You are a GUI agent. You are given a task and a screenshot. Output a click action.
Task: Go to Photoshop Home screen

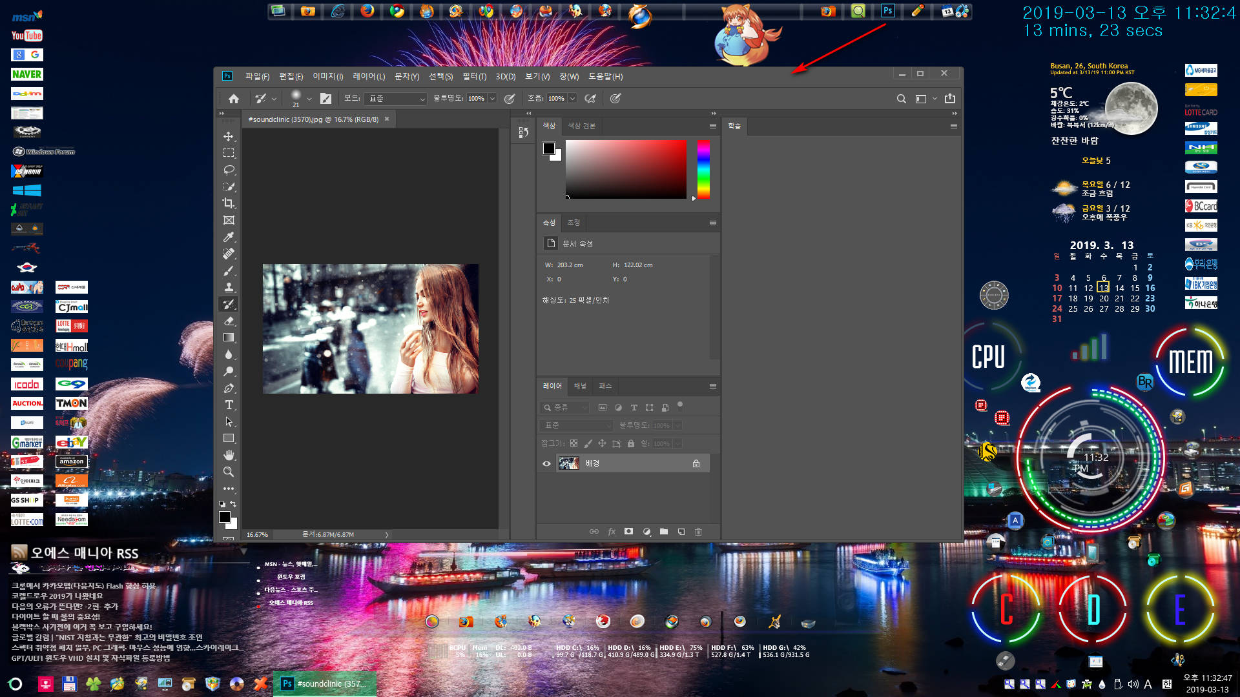tap(234, 99)
